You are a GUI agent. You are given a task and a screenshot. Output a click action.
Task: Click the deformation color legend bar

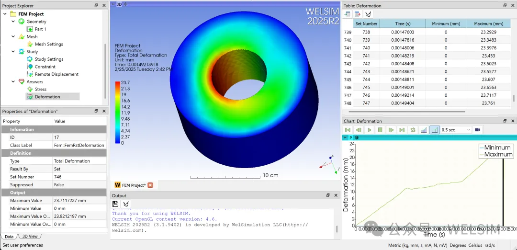117,112
